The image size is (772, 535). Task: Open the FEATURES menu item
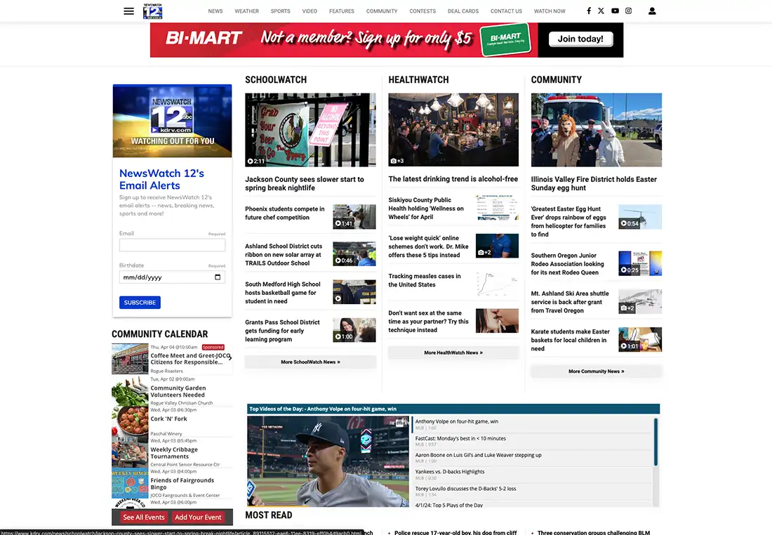coord(342,11)
